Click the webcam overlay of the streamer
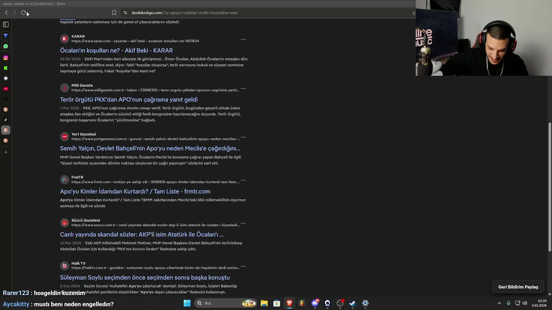Image resolution: width=552 pixels, height=310 pixels. [x=484, y=38]
